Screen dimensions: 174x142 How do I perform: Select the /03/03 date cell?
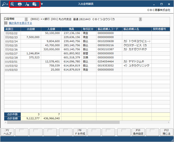(13, 70)
